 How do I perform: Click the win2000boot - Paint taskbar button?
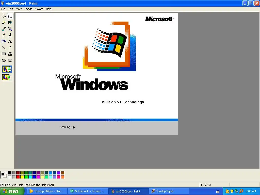[x=128, y=191]
